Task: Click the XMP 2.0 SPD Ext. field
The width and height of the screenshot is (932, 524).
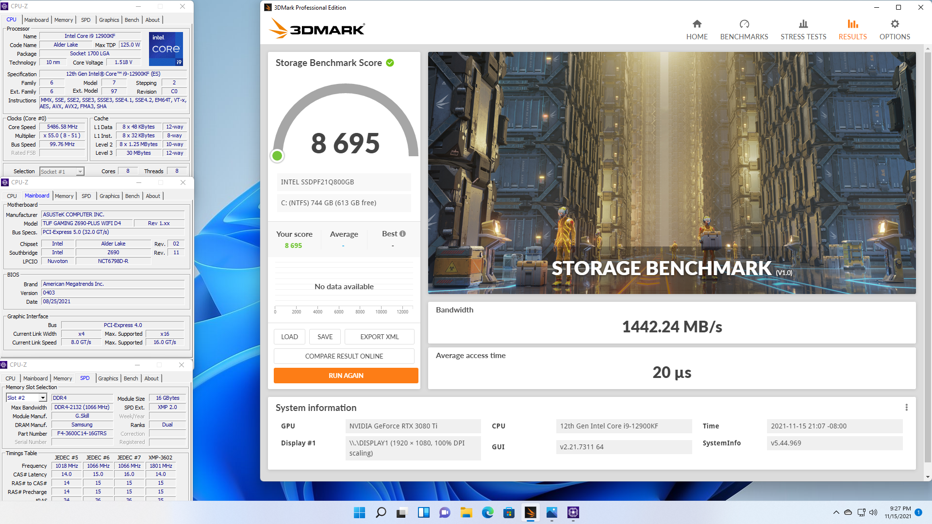Action: (x=167, y=408)
